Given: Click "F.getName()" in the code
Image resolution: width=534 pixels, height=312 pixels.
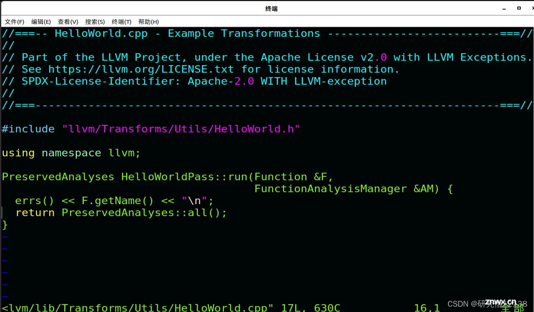Looking at the screenshot, I should [118, 201].
